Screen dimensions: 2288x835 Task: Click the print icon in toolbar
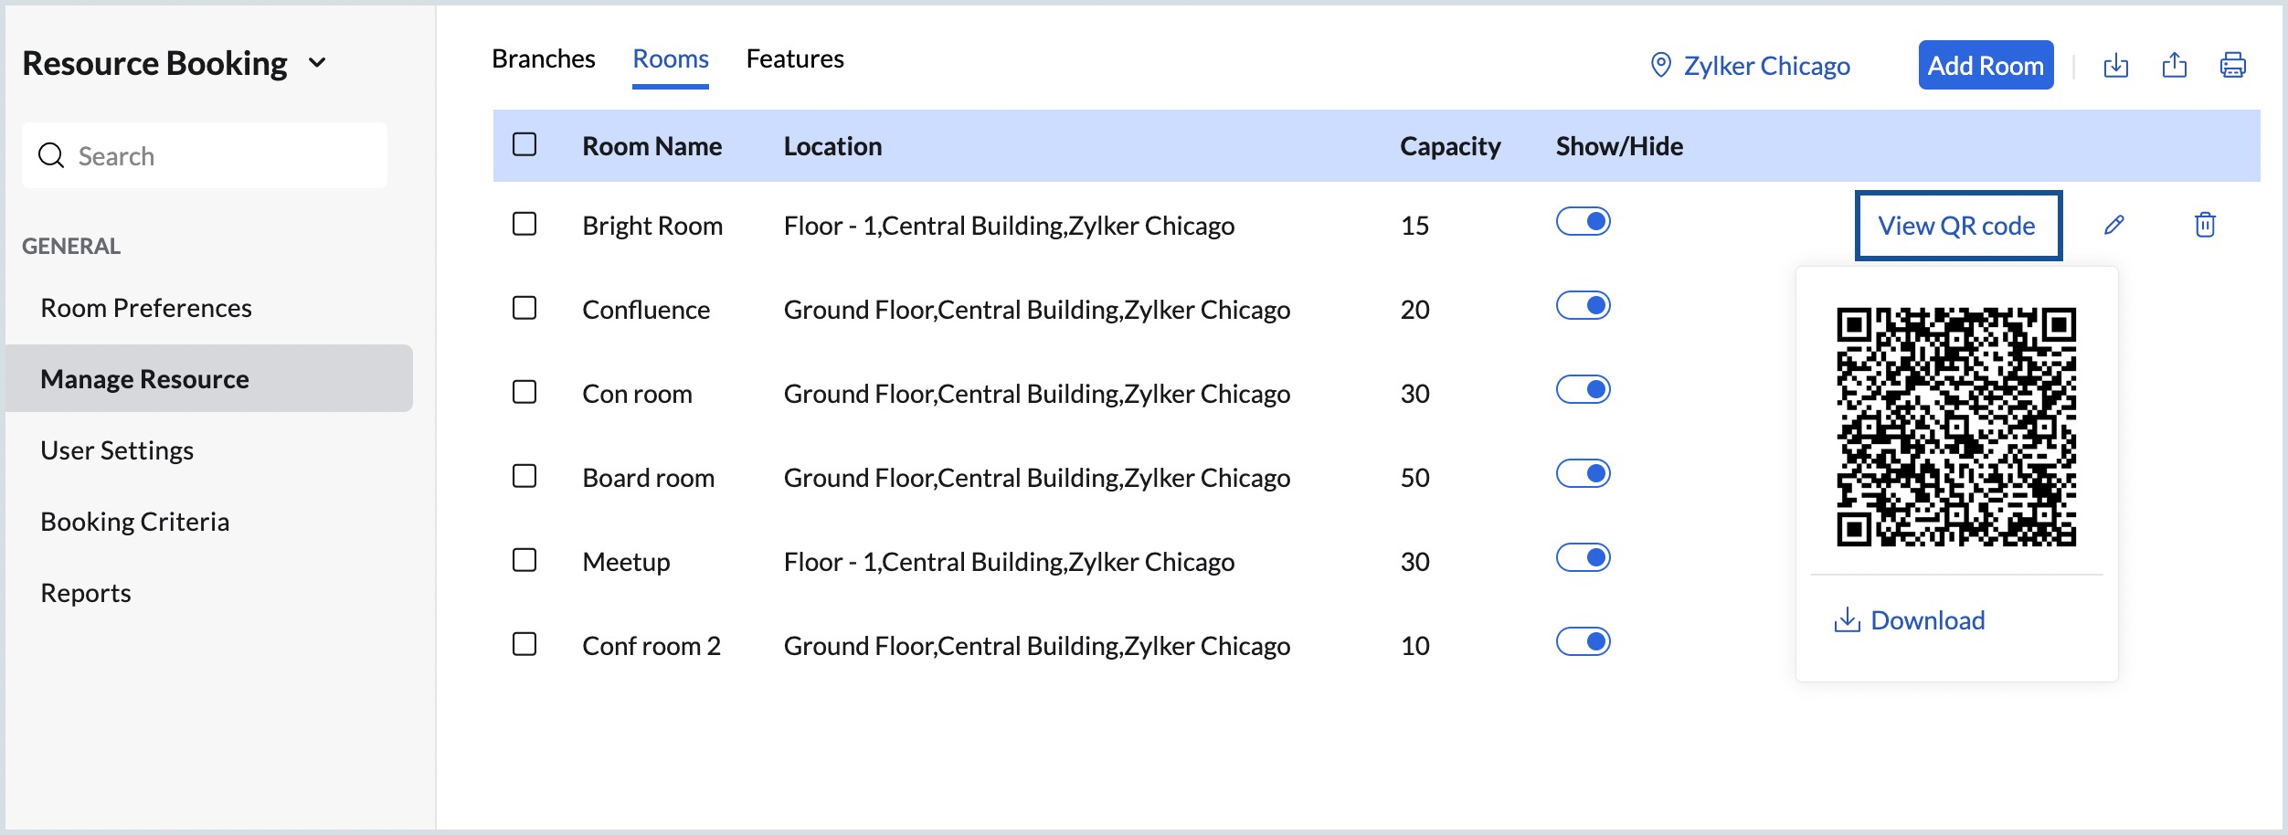2232,66
